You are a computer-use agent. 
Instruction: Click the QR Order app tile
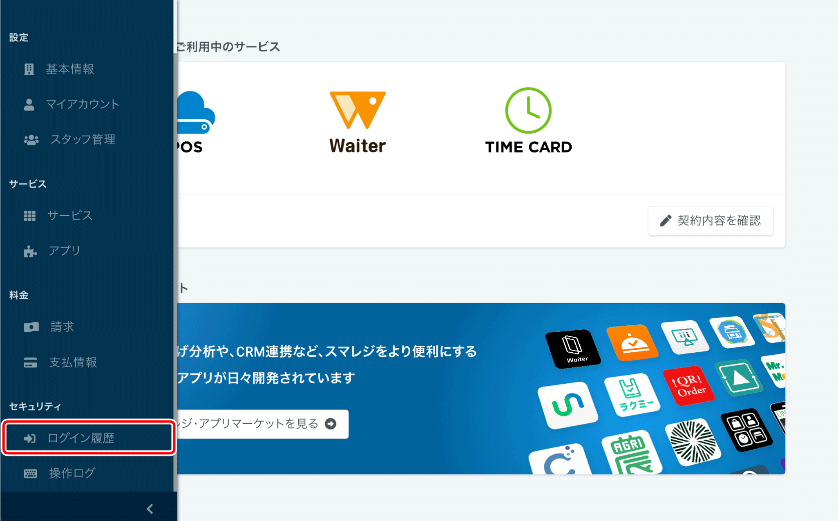point(688,386)
